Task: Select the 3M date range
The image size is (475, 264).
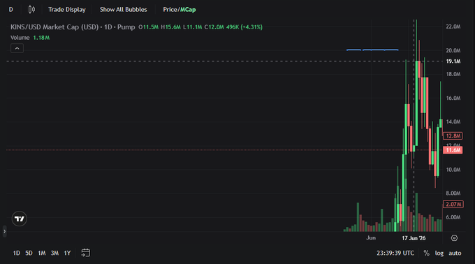Action: click(54, 253)
